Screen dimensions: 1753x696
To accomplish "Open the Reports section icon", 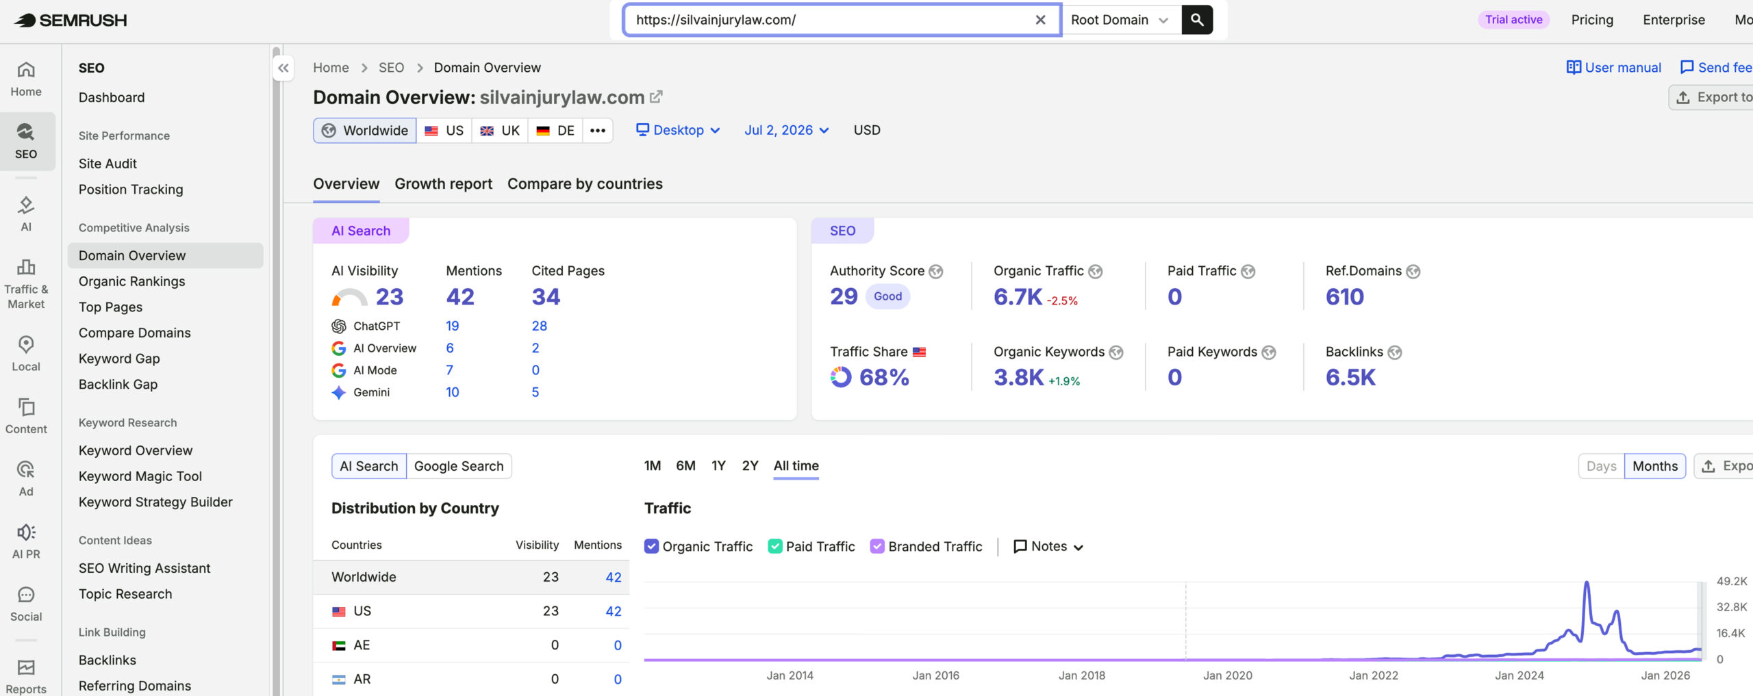I will [x=26, y=677].
